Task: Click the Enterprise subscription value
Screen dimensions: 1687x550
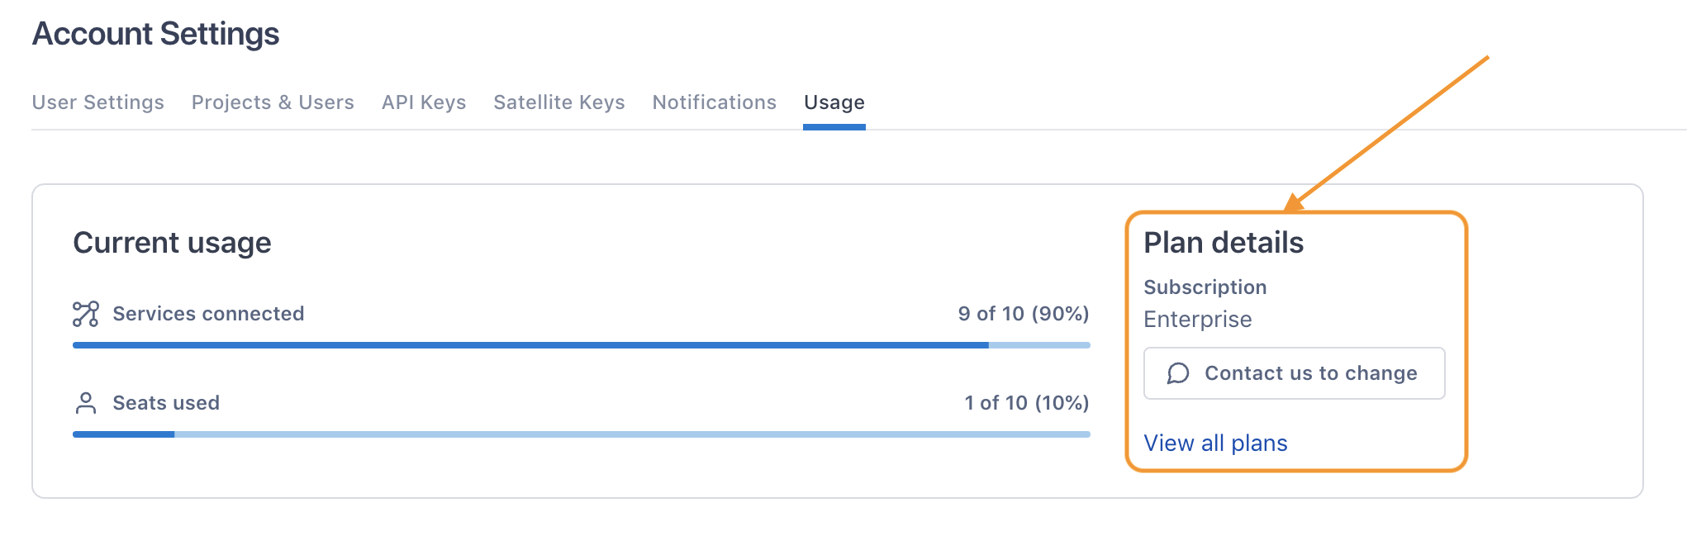Action: [x=1198, y=320]
